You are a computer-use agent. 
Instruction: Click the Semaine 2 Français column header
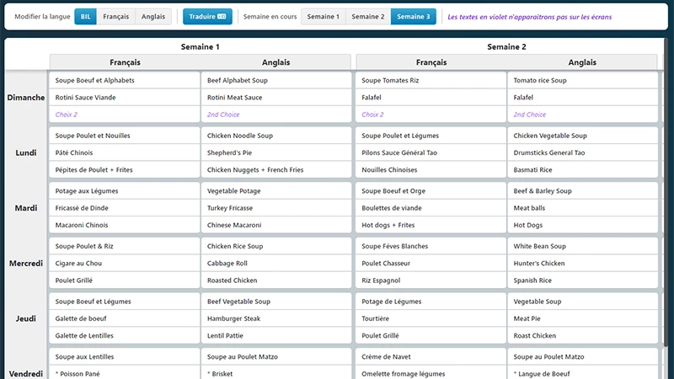(x=431, y=62)
